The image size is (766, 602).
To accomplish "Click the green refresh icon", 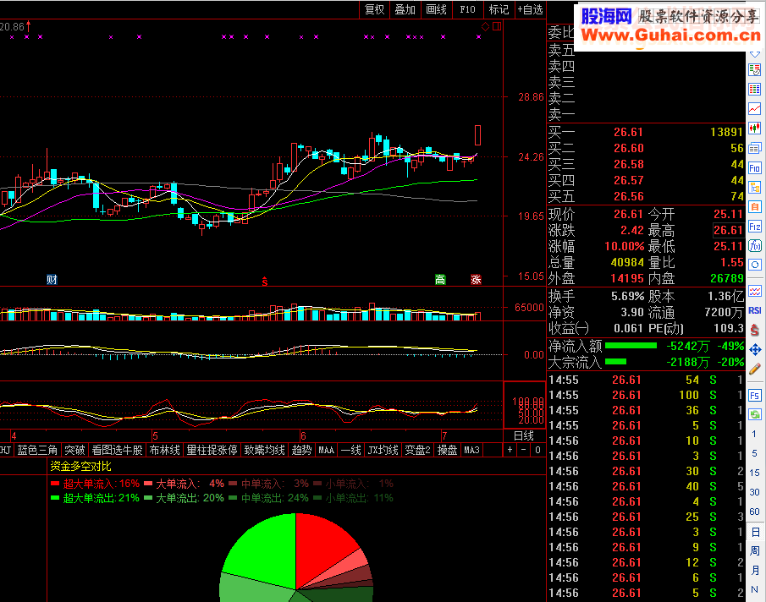I will (x=755, y=414).
